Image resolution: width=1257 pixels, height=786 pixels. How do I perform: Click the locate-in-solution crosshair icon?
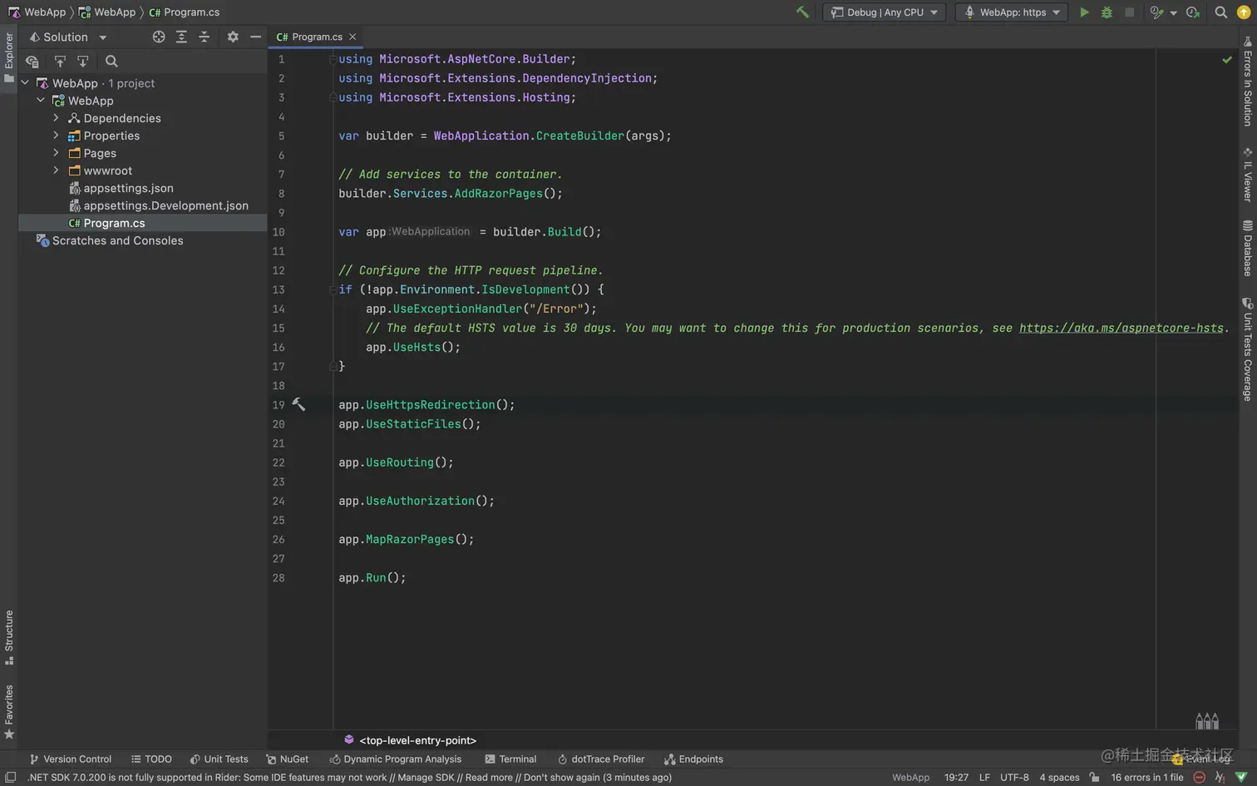(x=159, y=37)
